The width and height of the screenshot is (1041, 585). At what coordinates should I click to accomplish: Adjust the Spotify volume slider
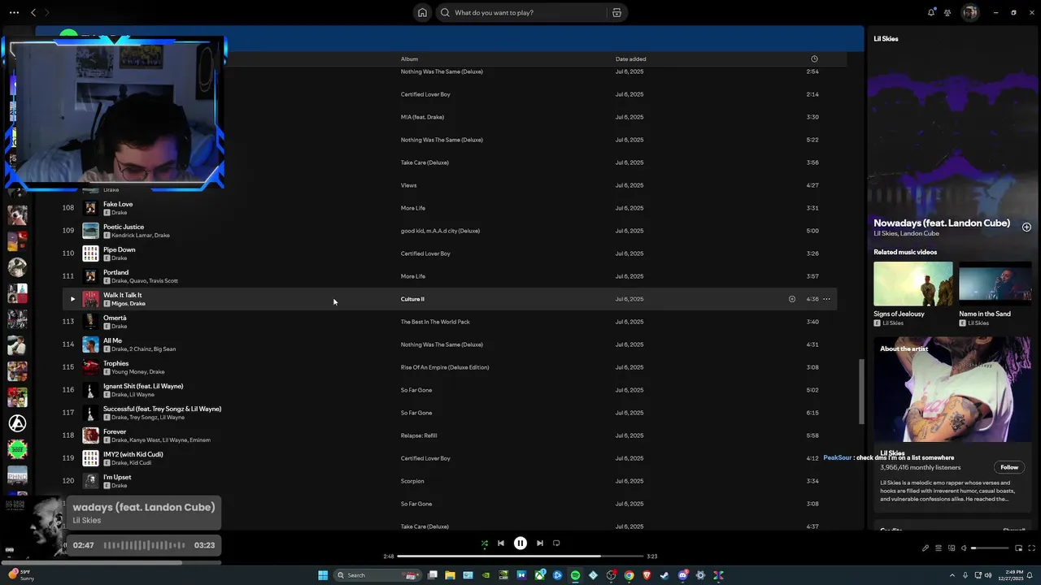coord(990,548)
